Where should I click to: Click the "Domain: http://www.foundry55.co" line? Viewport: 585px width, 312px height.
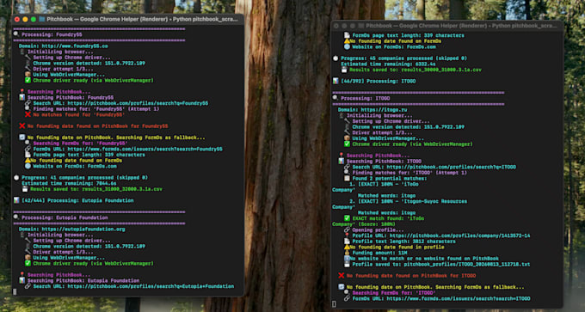point(64,46)
